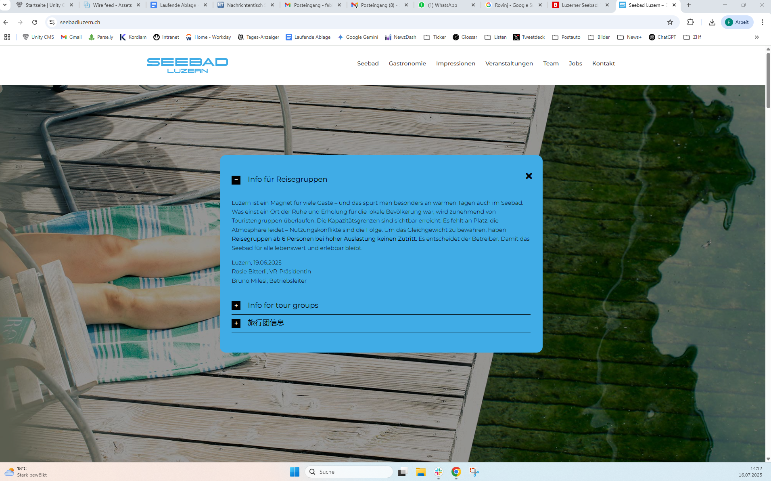The width and height of the screenshot is (771, 481).
Task: Click the page's vertical scrollbar thumb
Action: 768,80
